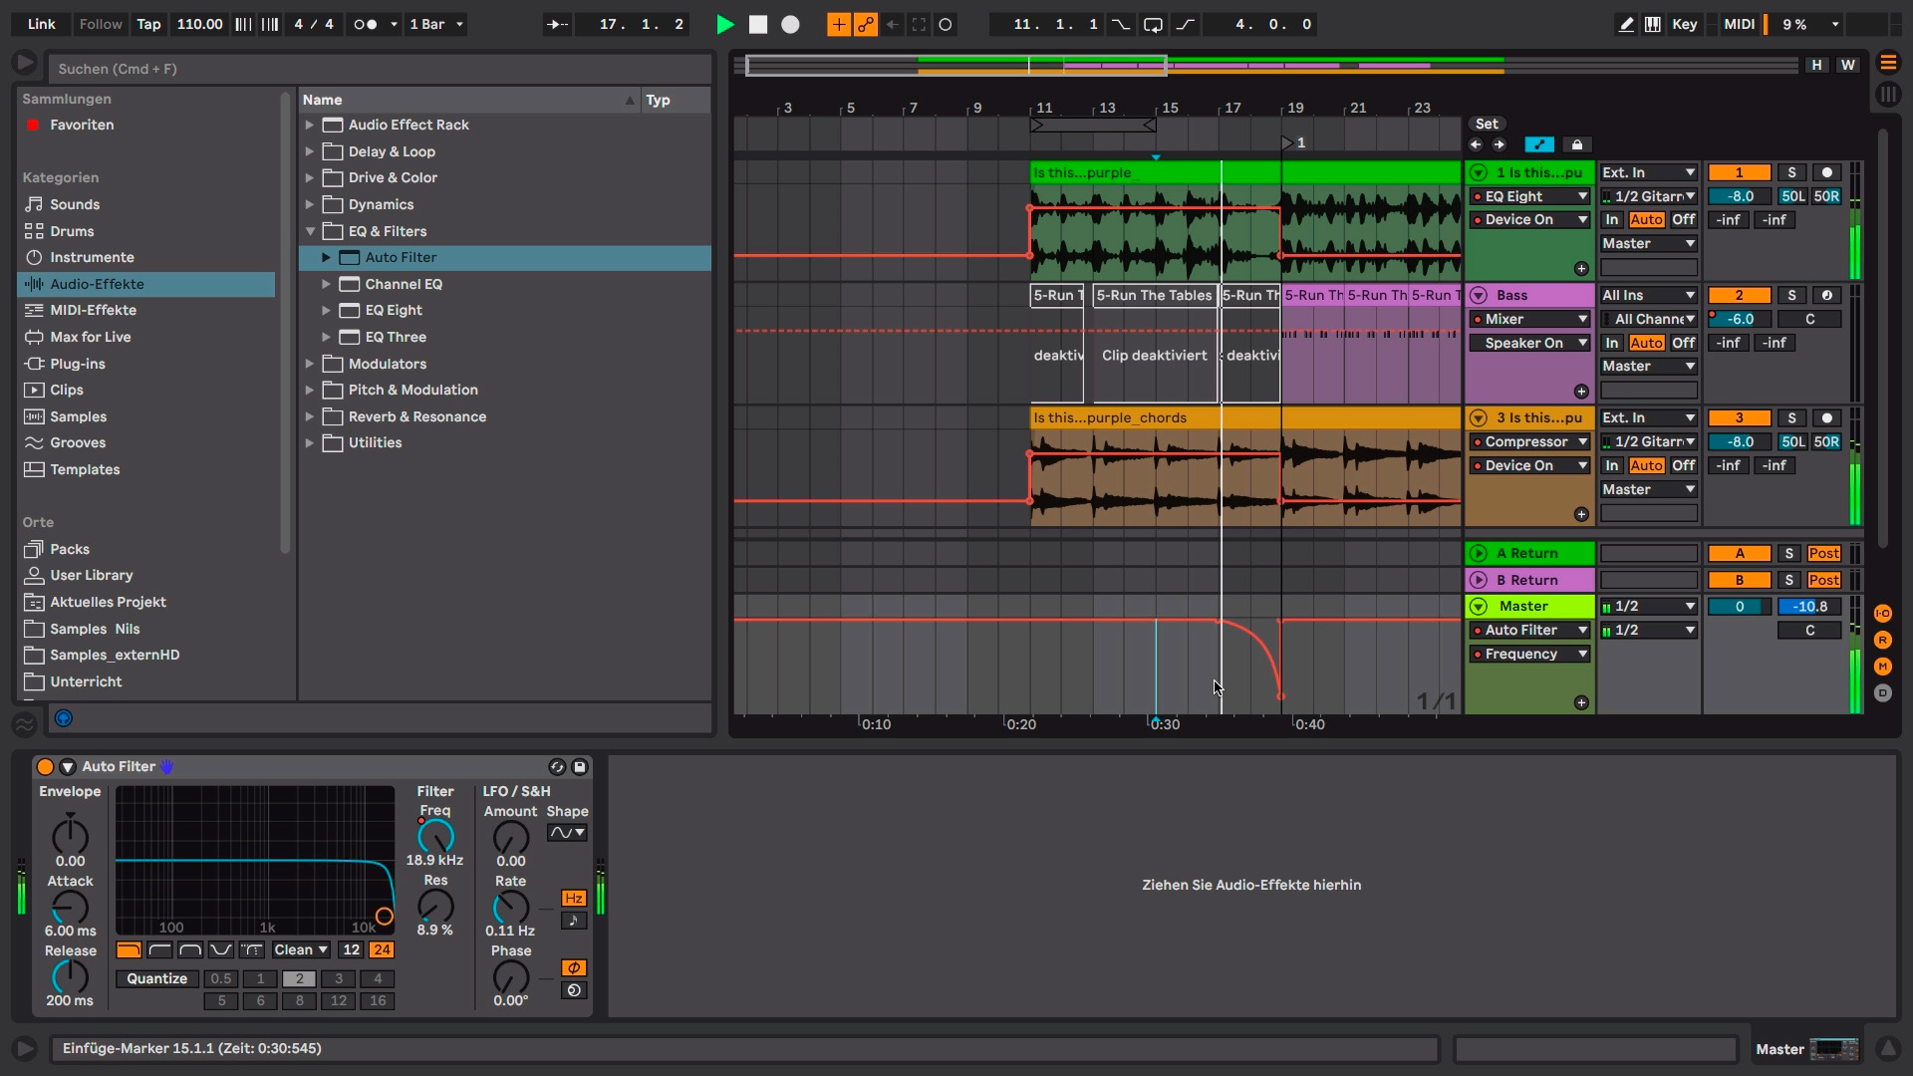Image resolution: width=1913 pixels, height=1076 pixels.
Task: Click the Play button in transport
Action: coord(726,24)
